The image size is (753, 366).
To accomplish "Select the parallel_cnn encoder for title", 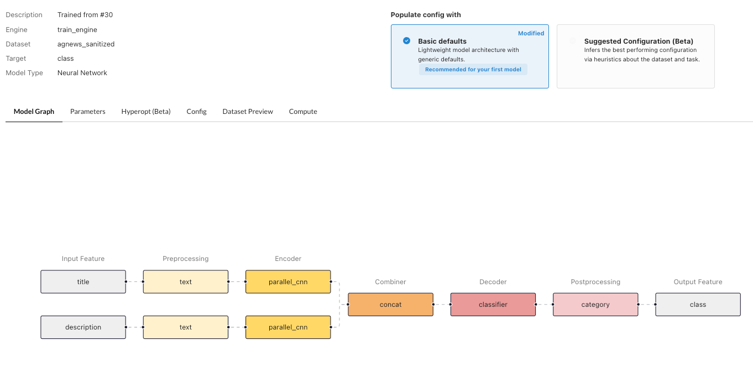I will click(288, 282).
